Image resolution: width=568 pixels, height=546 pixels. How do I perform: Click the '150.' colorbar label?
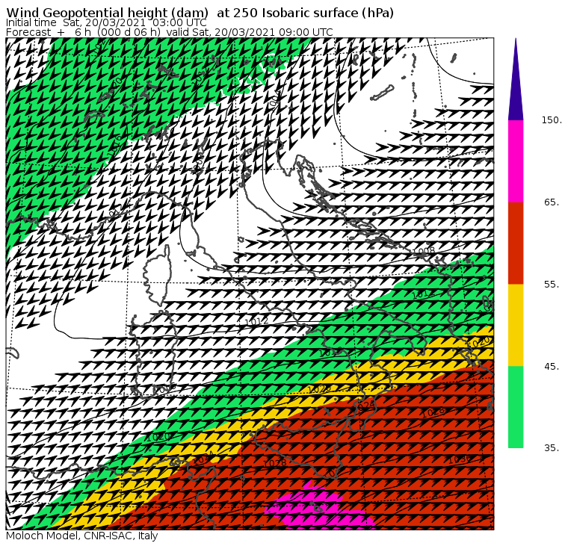pos(552,120)
